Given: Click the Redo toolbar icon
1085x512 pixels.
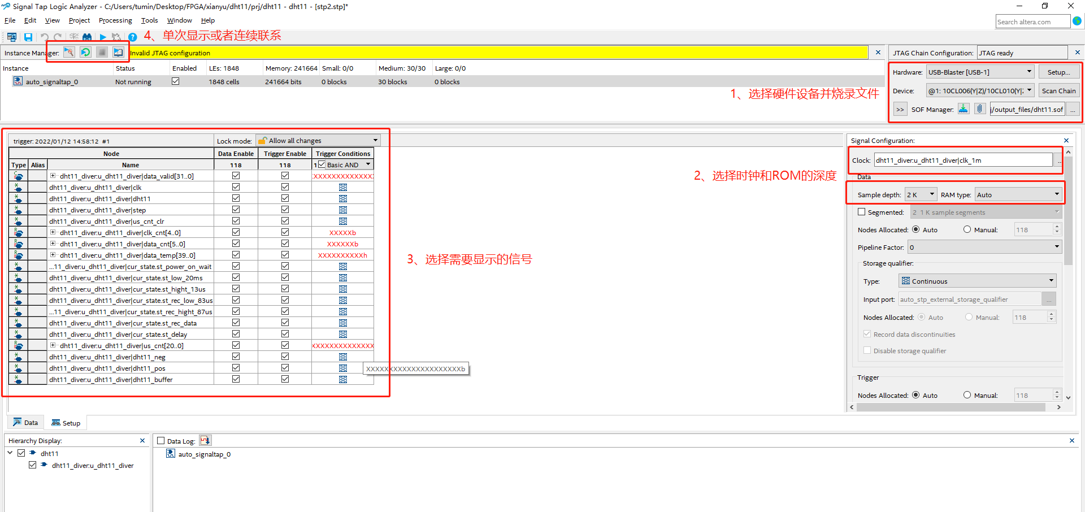Looking at the screenshot, I should tap(58, 37).
